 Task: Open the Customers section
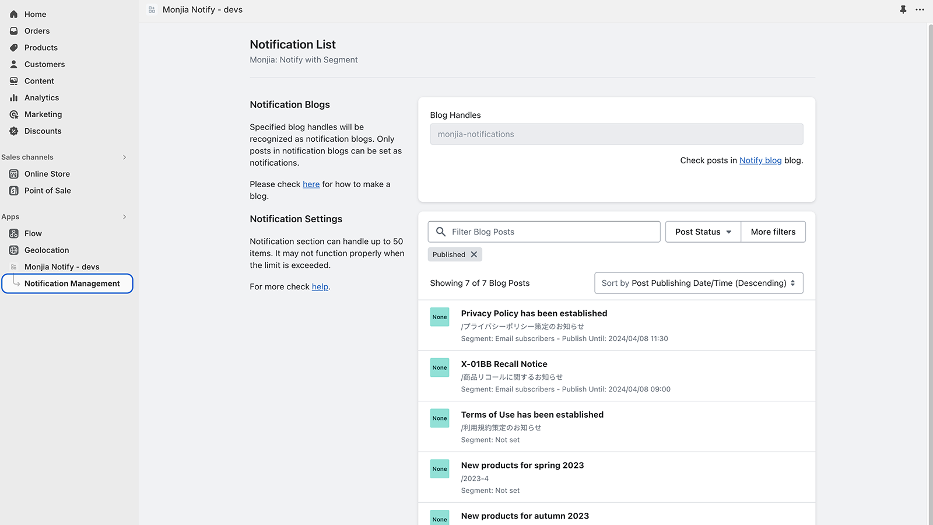click(44, 64)
